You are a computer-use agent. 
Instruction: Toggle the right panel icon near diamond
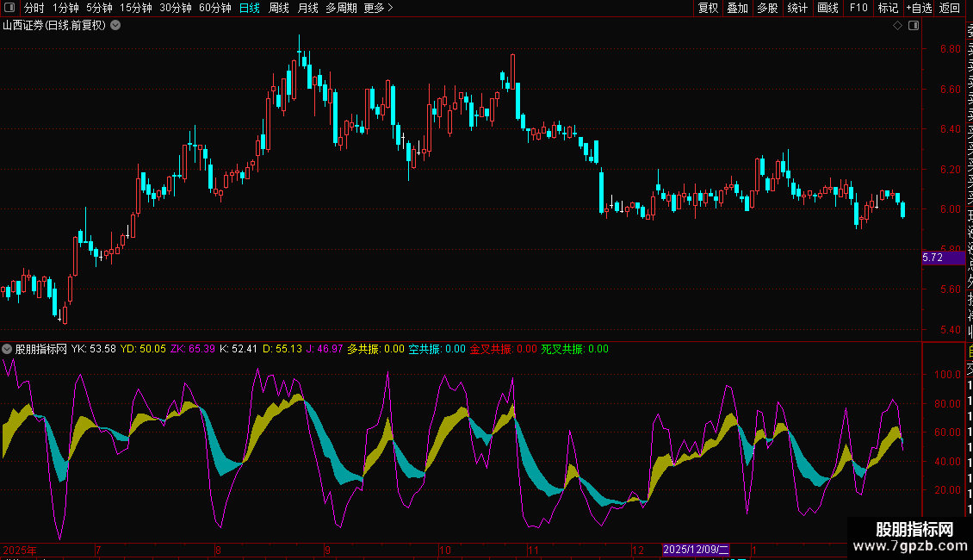[x=914, y=26]
